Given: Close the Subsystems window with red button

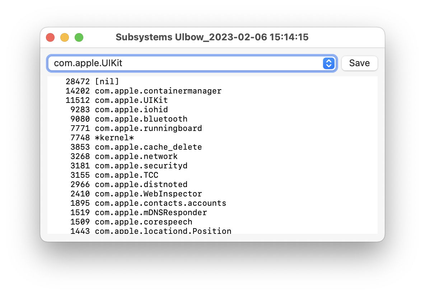Looking at the screenshot, I should click(x=50, y=37).
